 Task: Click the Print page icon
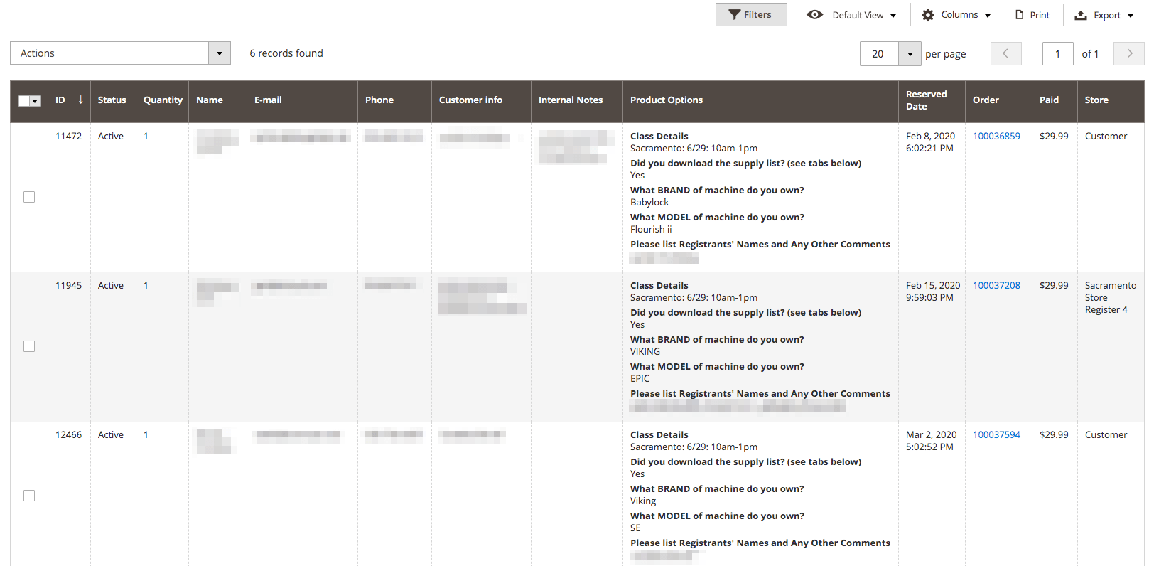(x=1020, y=15)
